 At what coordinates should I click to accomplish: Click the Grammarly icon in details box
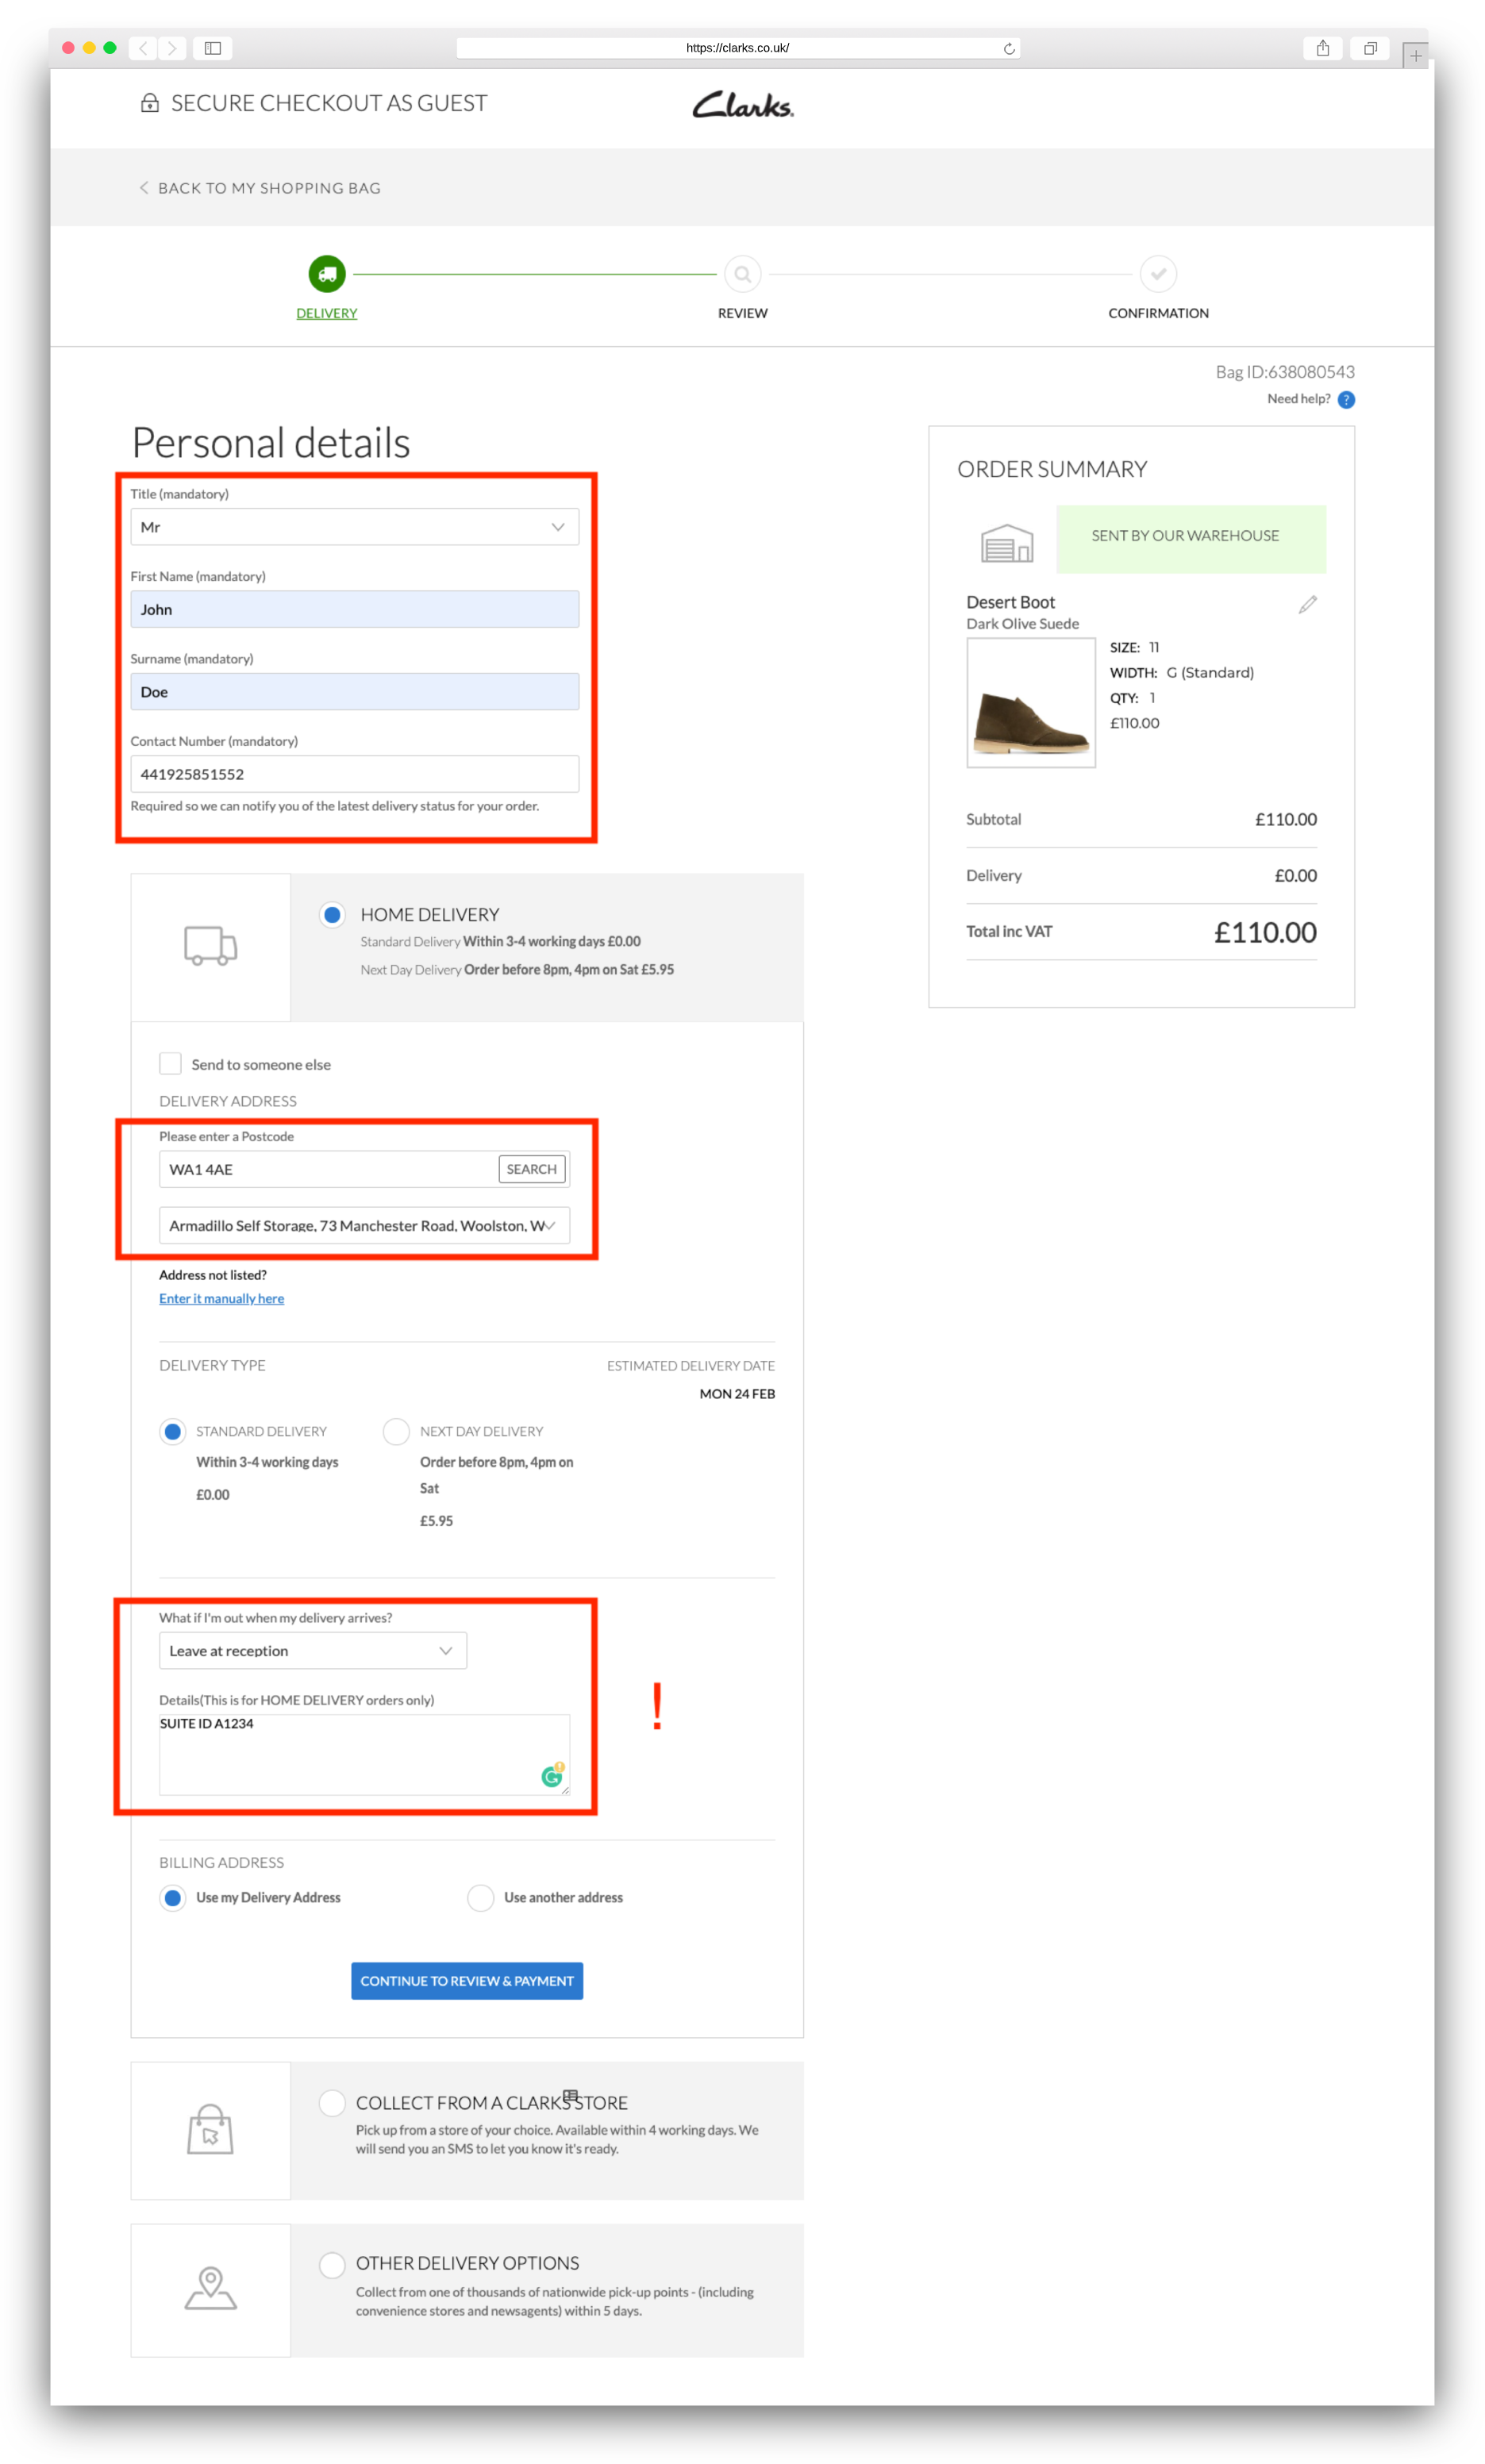[552, 1776]
